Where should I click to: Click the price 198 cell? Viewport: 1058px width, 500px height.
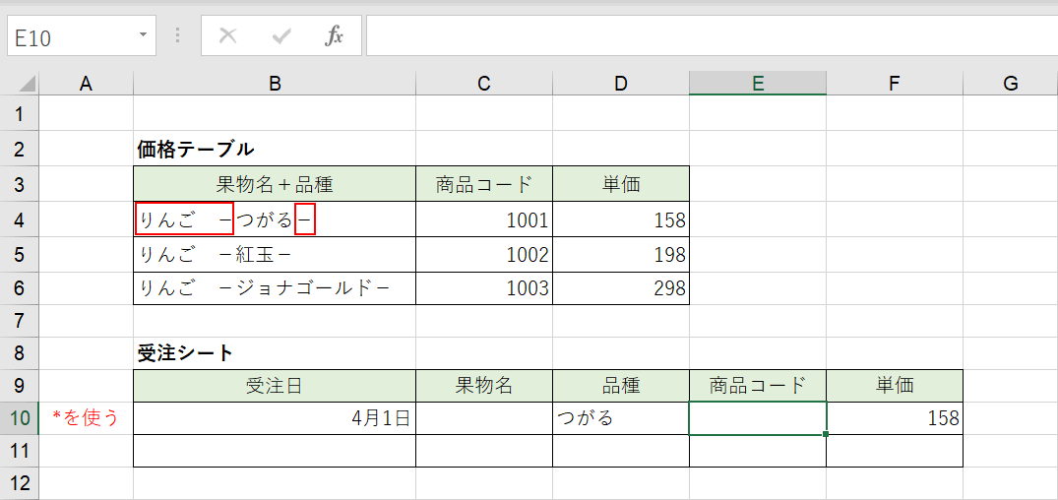coord(621,254)
